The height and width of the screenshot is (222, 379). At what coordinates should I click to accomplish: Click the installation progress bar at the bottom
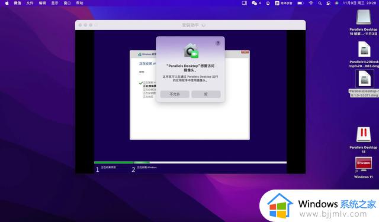[190, 162]
